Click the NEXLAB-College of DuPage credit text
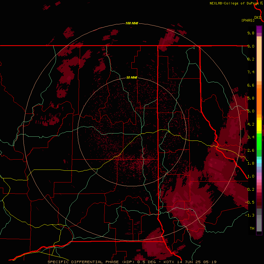 [x=234, y=3]
